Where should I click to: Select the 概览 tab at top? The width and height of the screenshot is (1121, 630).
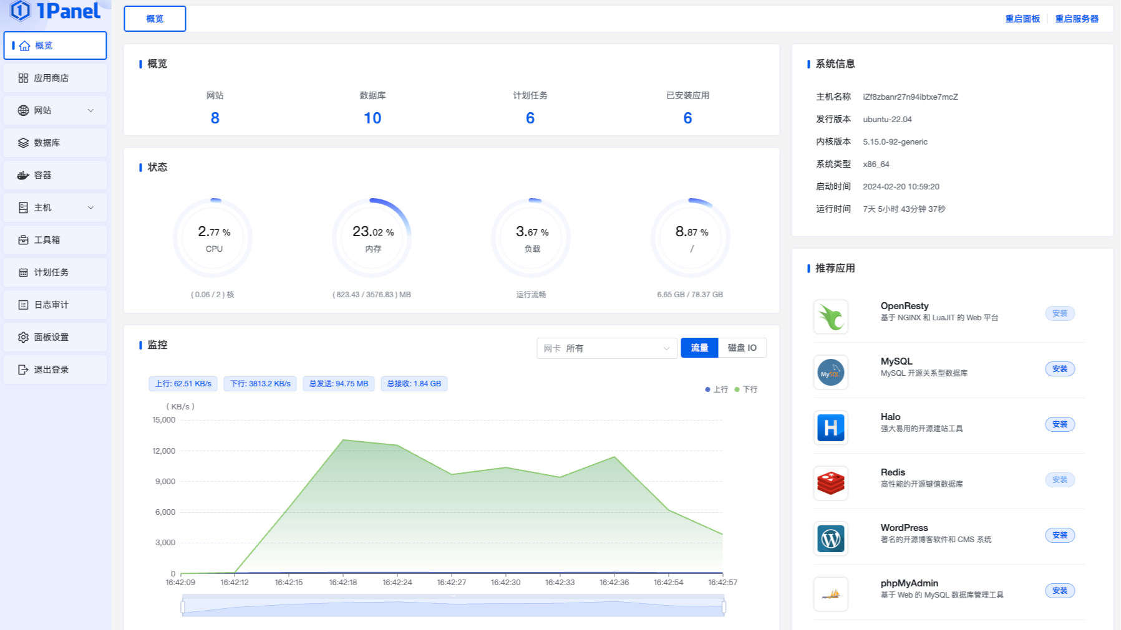coord(155,19)
